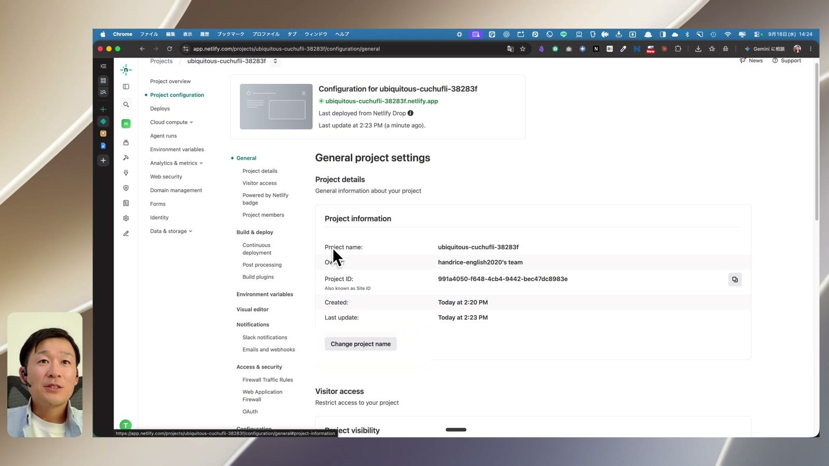Open Project members settings
Image resolution: width=829 pixels, height=466 pixels.
tap(263, 215)
